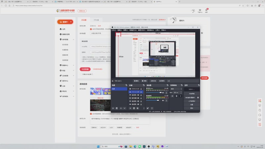Click the 切换推流码 link
The image size is (265, 149).
point(98,69)
